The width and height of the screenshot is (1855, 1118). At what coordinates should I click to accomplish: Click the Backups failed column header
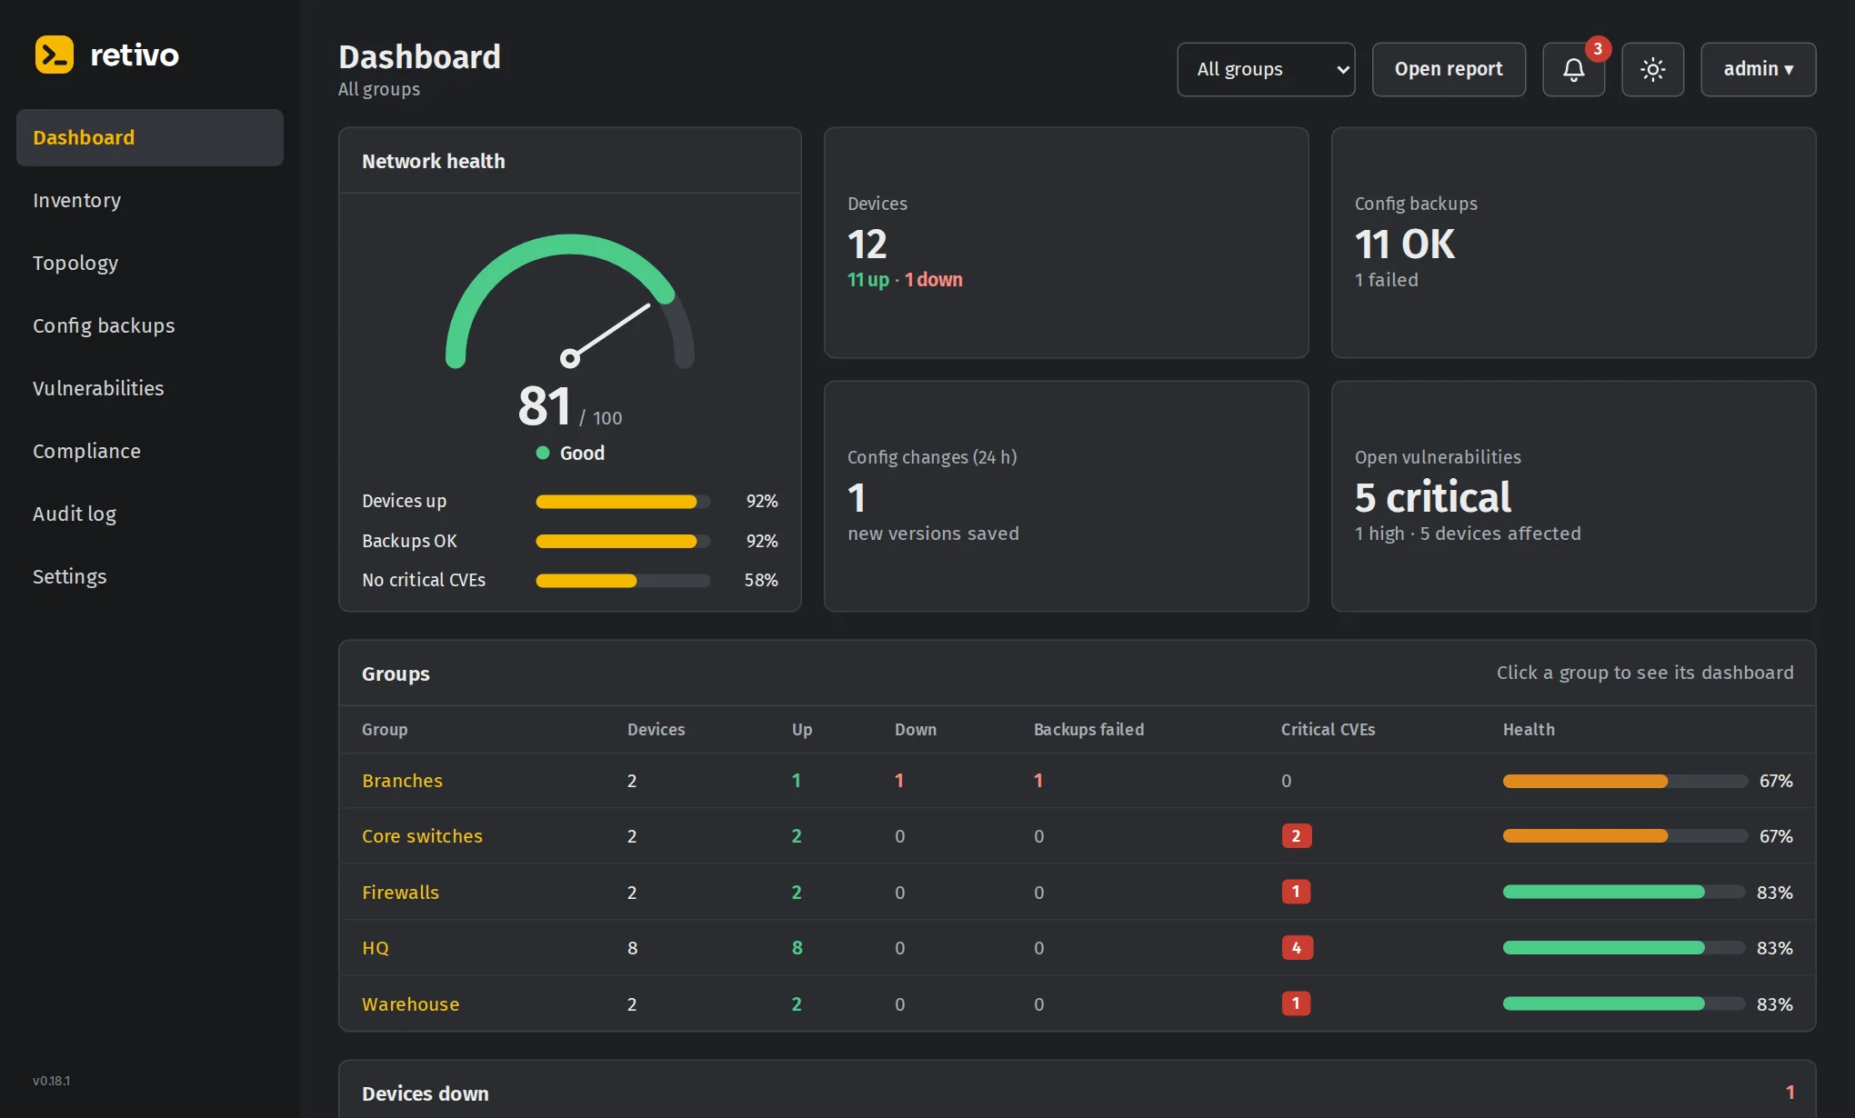pos(1088,730)
